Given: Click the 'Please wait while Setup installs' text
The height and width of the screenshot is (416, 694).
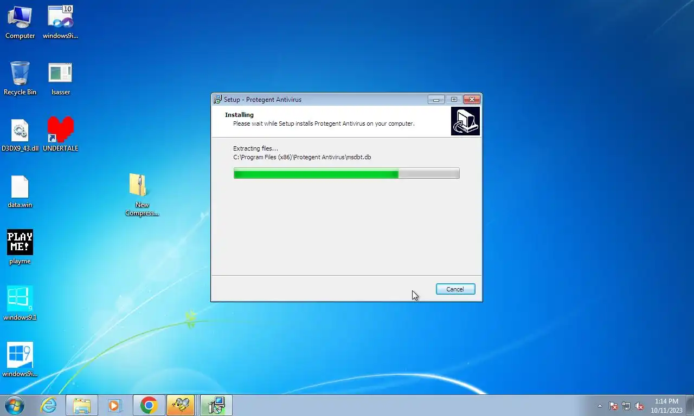Looking at the screenshot, I should tap(324, 123).
